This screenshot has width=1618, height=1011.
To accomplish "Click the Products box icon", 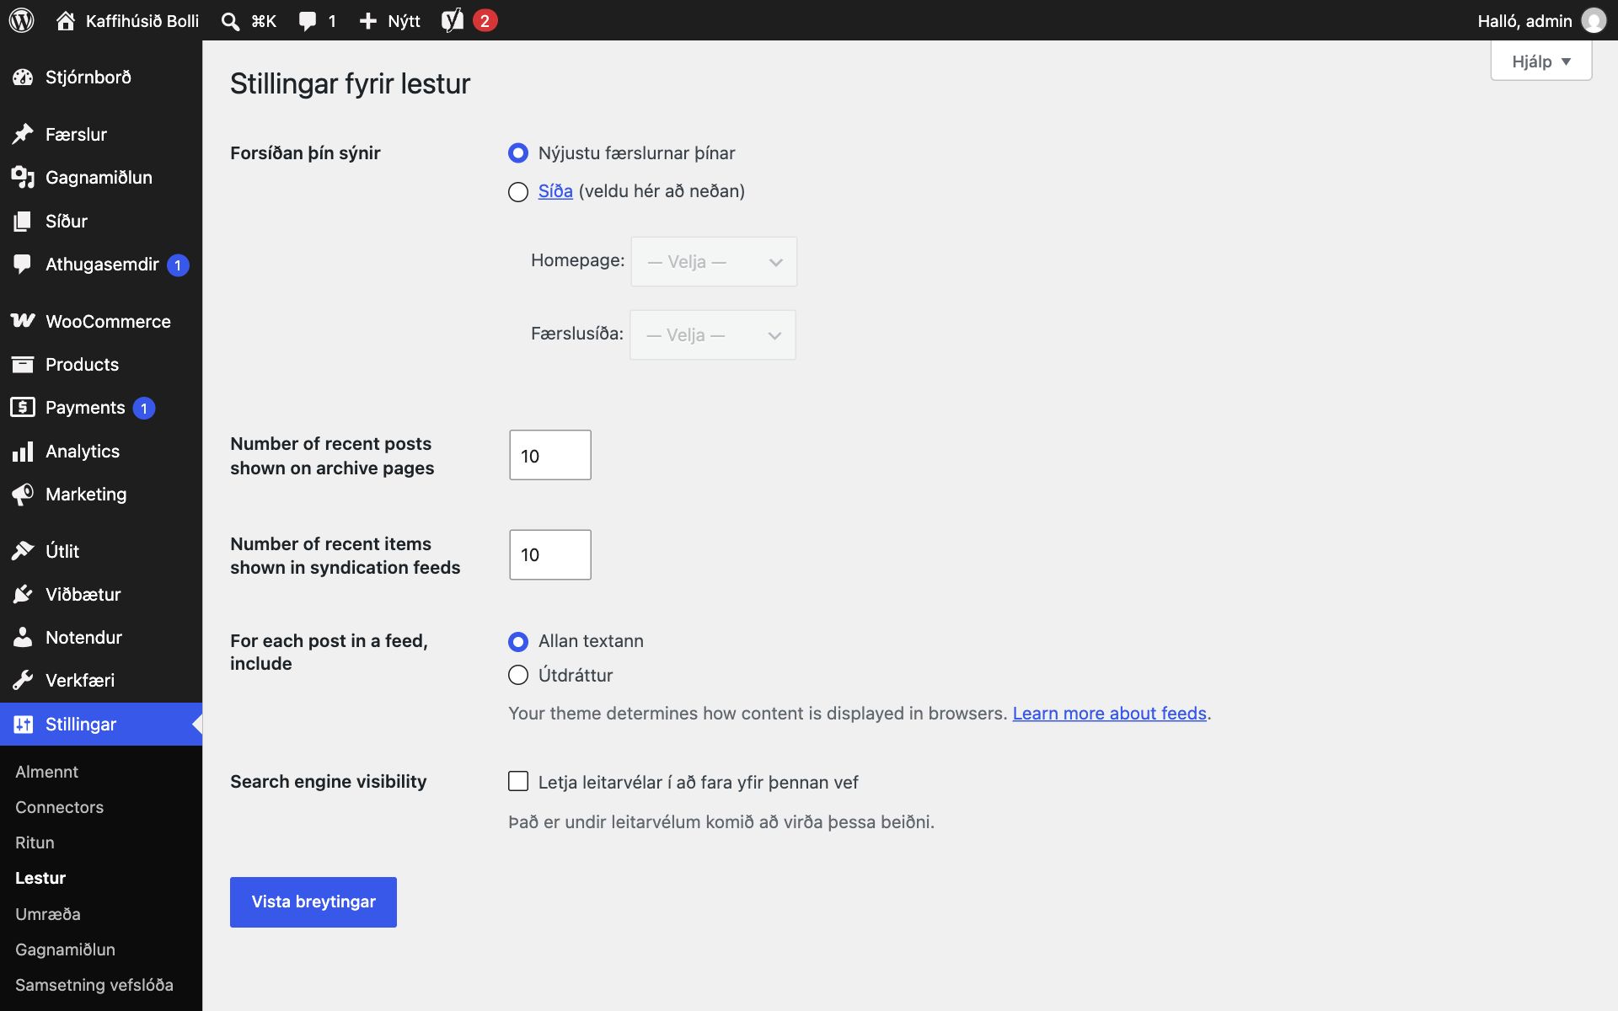I will pyautogui.click(x=23, y=364).
